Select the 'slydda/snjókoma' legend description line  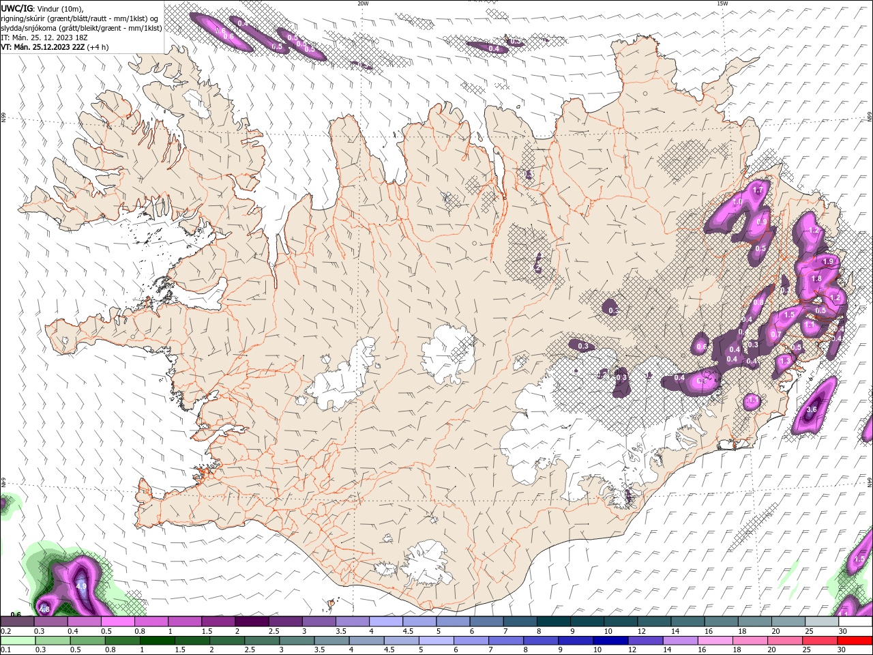[82, 28]
